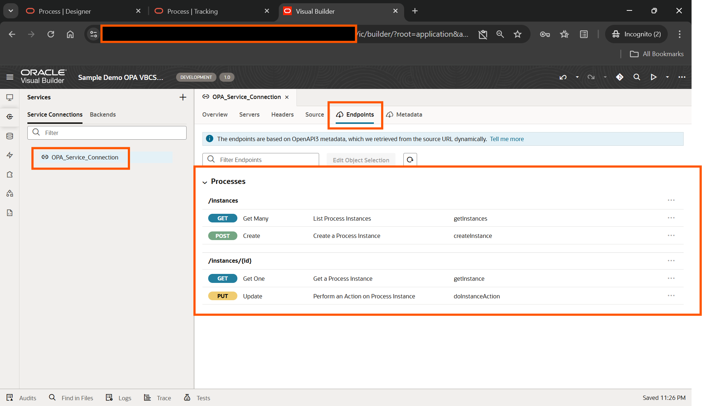This screenshot has height=406, width=702.
Task: Switch to the Backends tab
Action: click(103, 114)
